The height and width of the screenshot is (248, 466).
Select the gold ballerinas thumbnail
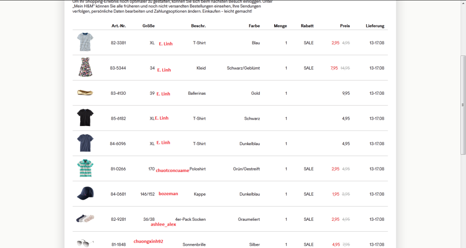[x=85, y=93]
